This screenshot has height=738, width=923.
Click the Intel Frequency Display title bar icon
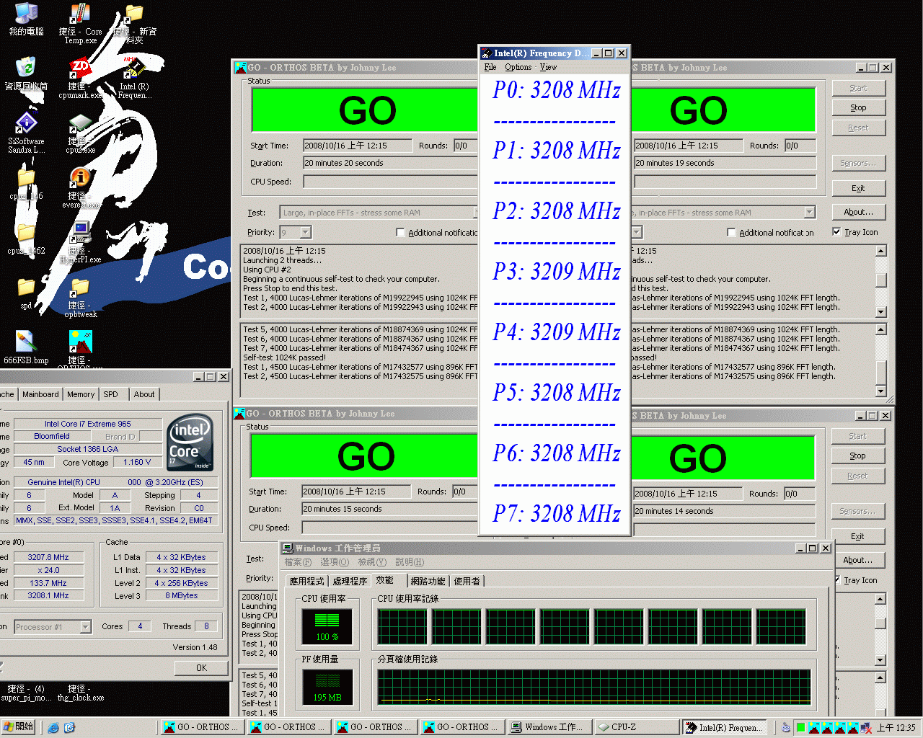487,53
